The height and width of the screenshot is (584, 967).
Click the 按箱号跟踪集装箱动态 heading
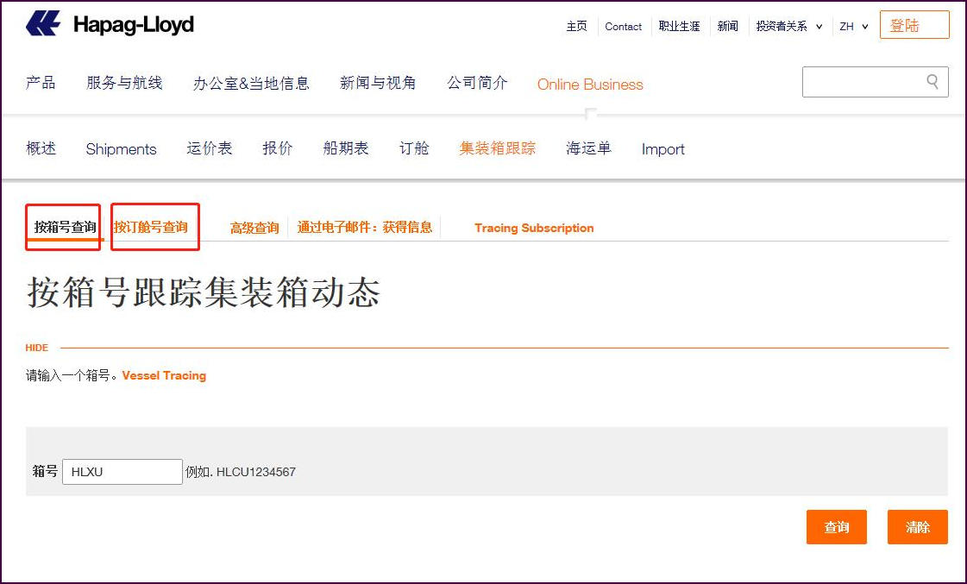[x=203, y=292]
